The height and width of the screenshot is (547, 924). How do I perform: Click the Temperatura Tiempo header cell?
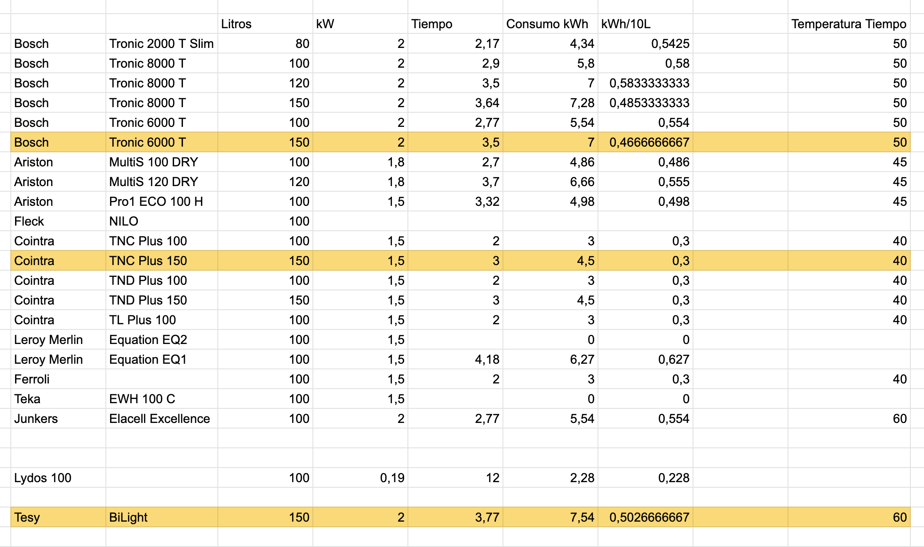pyautogui.click(x=849, y=24)
